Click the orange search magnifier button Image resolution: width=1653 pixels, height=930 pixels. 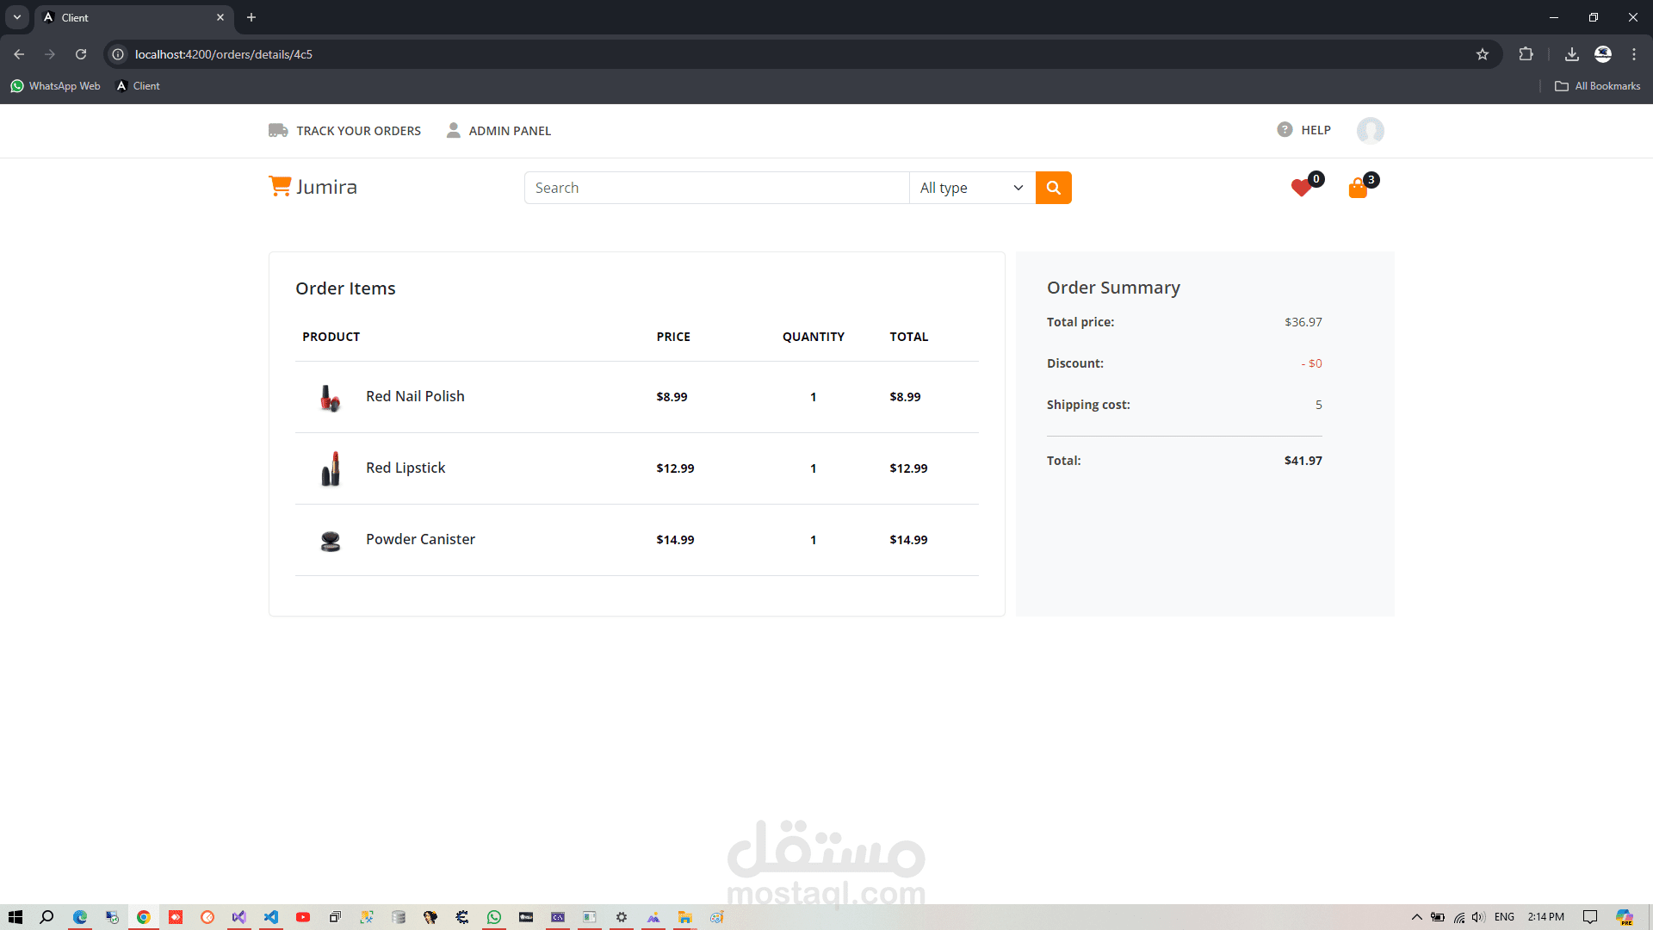[1053, 188]
